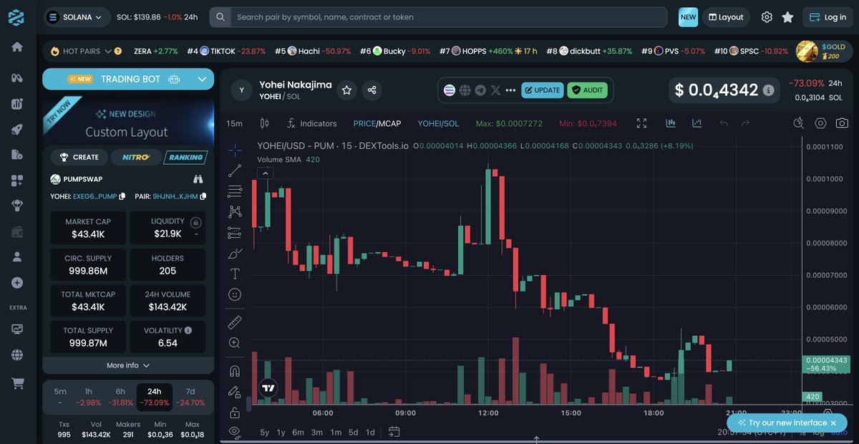Select the ruler measure tool
Image resolution: width=859 pixels, height=444 pixels.
pos(235,322)
